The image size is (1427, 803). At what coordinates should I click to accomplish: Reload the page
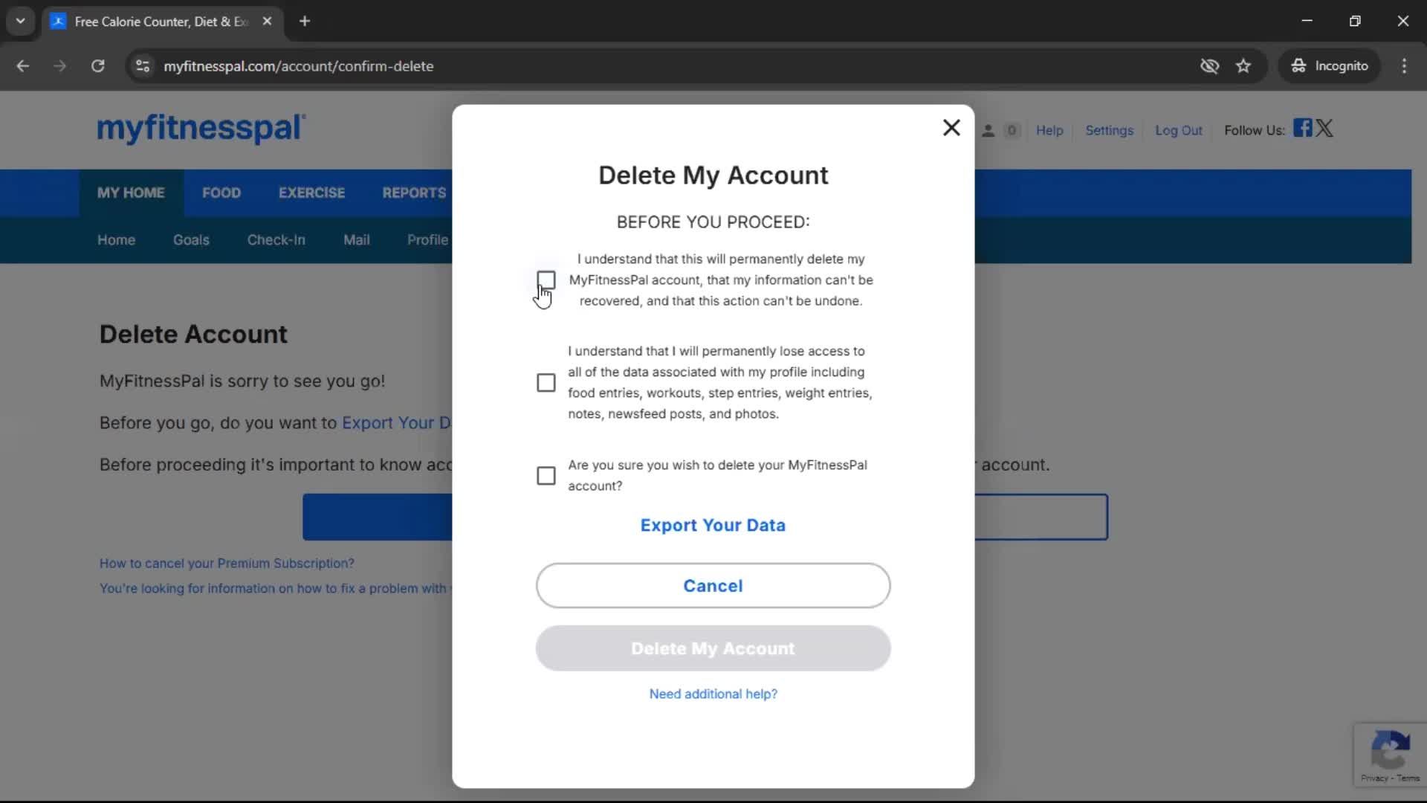click(x=97, y=66)
